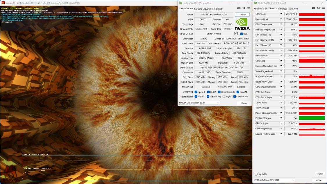327x184 pixels.
Task: Open the GPU Clock sensor dropdown
Action: (x=281, y=14)
